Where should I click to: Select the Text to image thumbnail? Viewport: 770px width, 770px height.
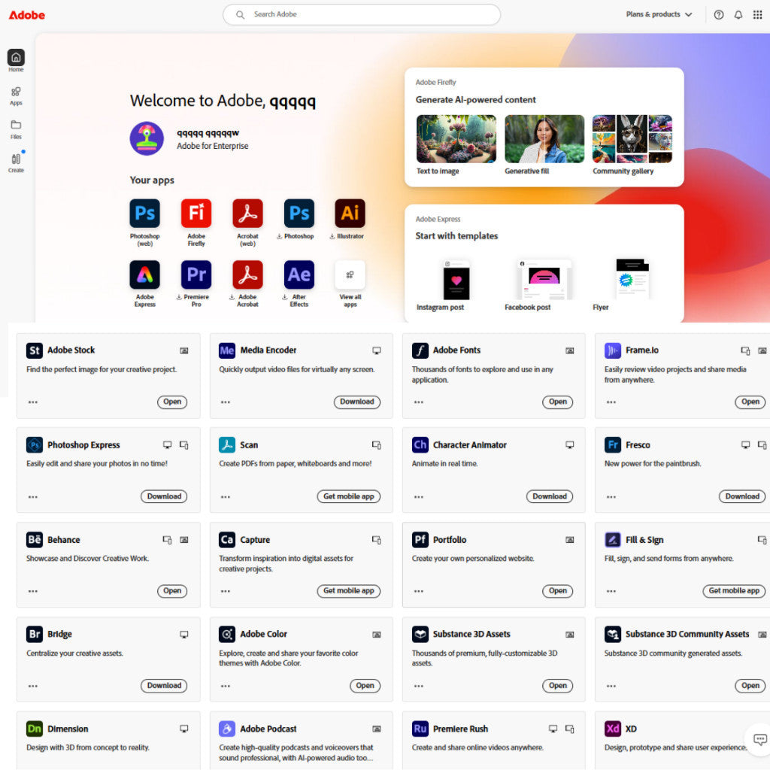(456, 139)
